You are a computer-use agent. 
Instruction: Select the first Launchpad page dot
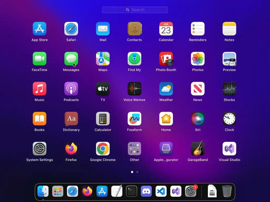tap(132, 172)
